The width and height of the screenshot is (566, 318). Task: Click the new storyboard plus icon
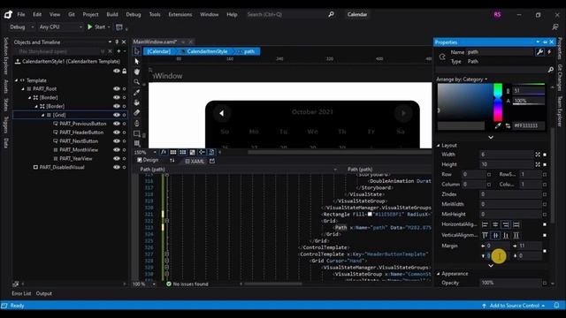(119, 51)
